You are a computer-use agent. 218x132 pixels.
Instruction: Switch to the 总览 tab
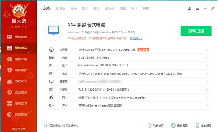click(x=47, y=8)
